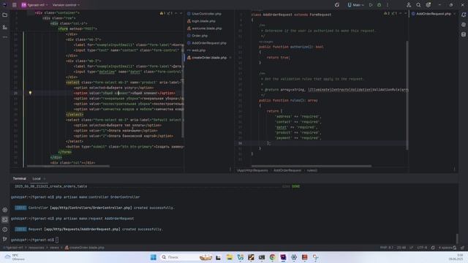The height and width of the screenshot is (263, 468).
Task: Click the right editor vertical scrollbar
Action: (x=407, y=95)
